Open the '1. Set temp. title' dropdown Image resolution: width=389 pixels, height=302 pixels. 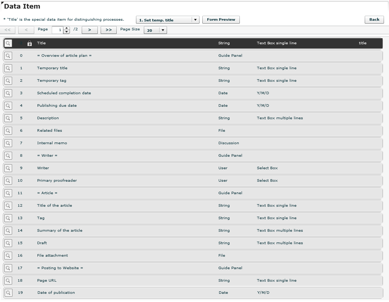click(167, 20)
